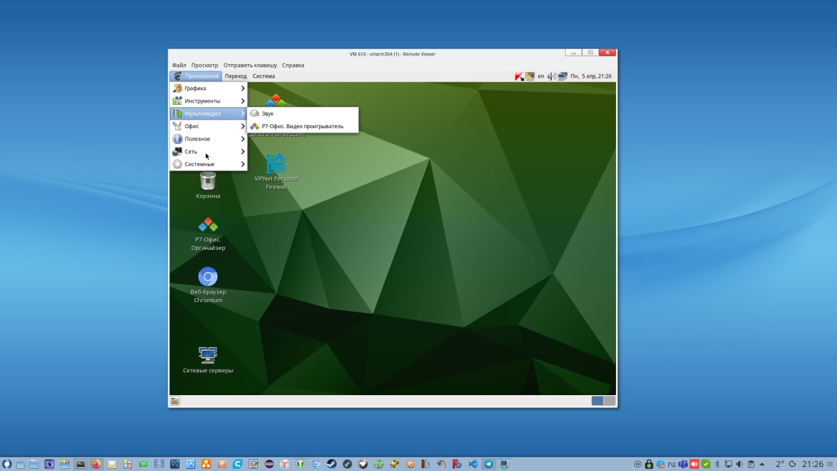Expand the Полезное submenu

pos(209,139)
